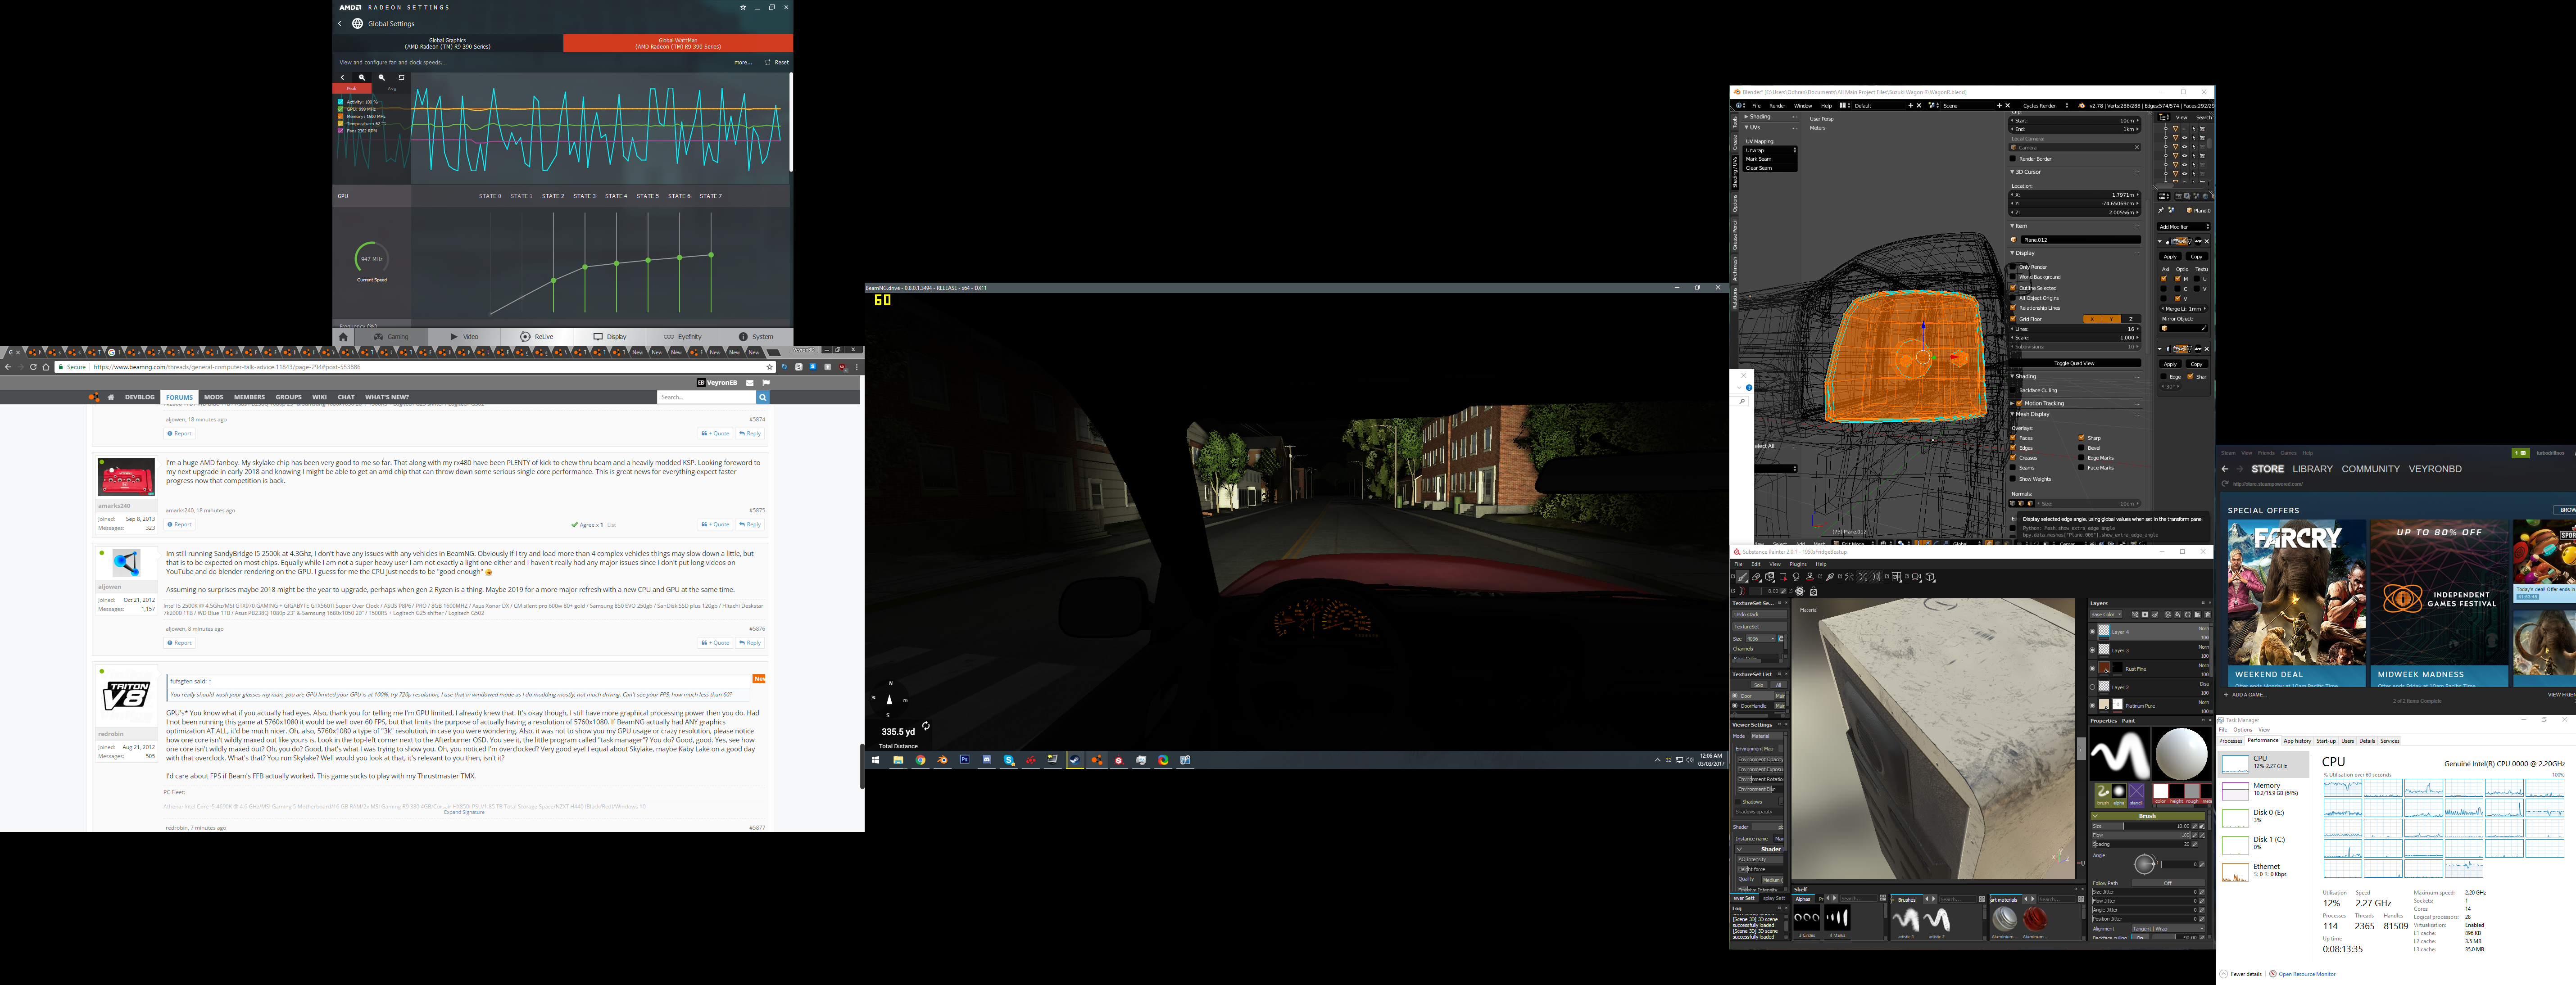Switch to Global Graphics tab in Radeon Settings
Image resolution: width=2576 pixels, height=985 pixels.
447,43
